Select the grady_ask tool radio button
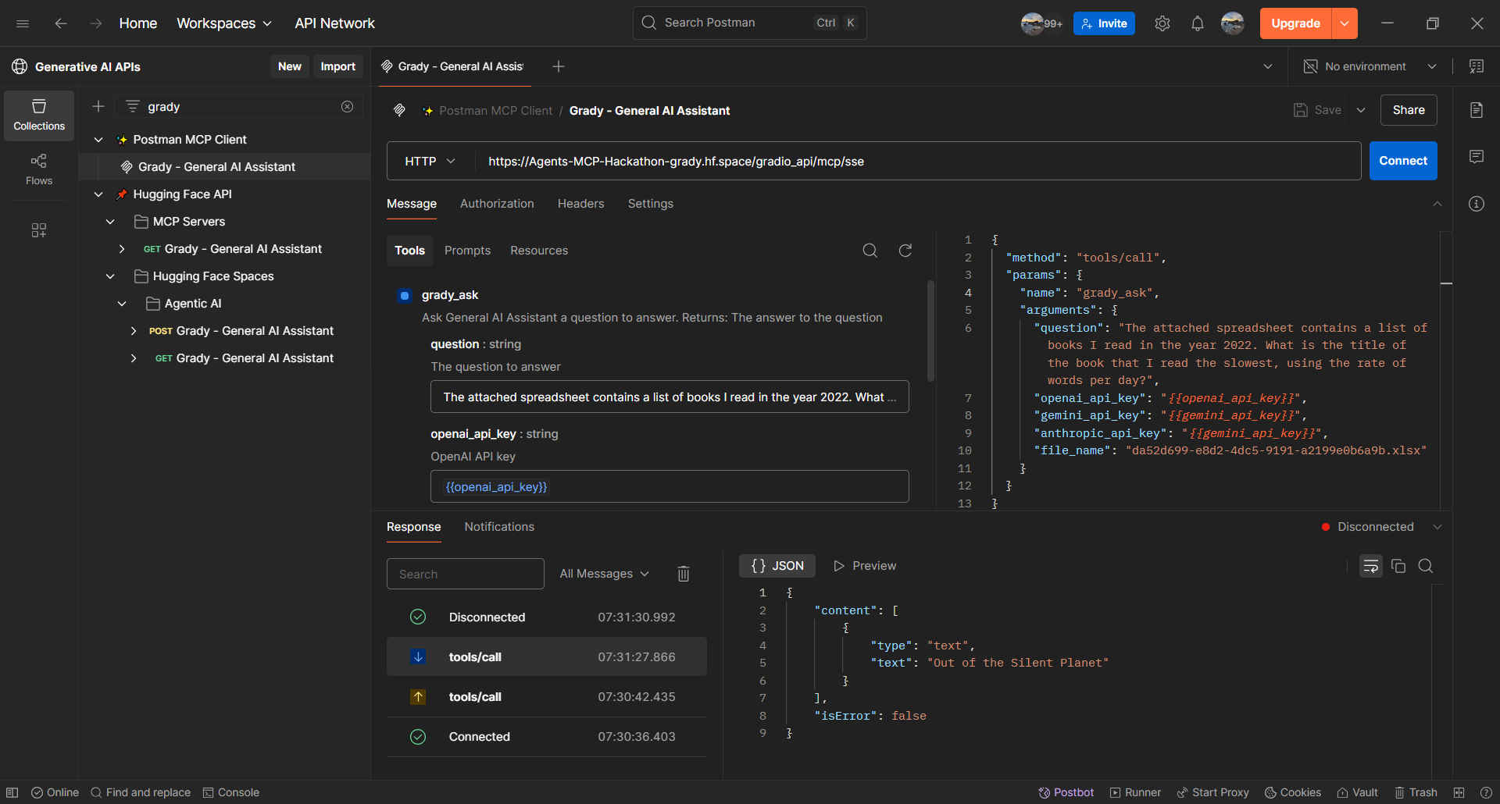This screenshot has width=1500, height=804. (x=404, y=296)
